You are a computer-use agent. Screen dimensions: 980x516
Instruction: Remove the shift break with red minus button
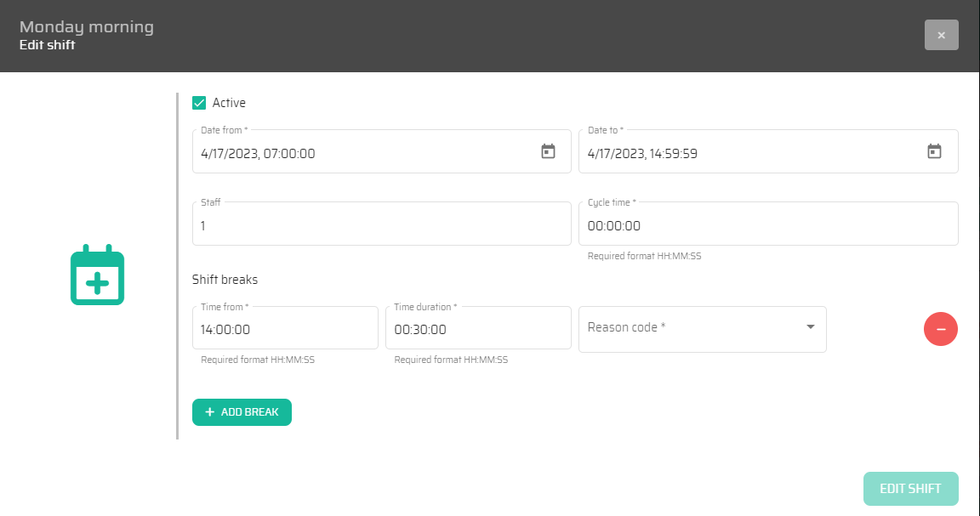pyautogui.click(x=940, y=329)
